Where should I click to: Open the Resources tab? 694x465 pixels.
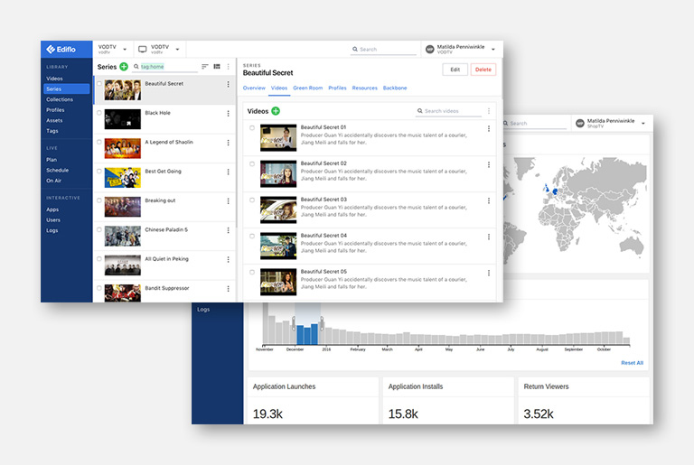[x=365, y=88]
